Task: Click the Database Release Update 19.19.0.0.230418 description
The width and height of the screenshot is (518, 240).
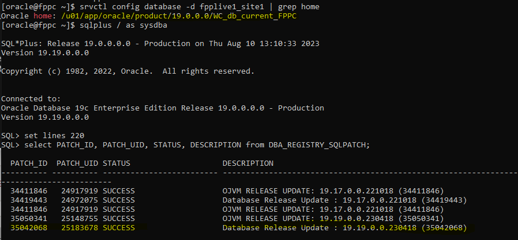Action: (344, 228)
